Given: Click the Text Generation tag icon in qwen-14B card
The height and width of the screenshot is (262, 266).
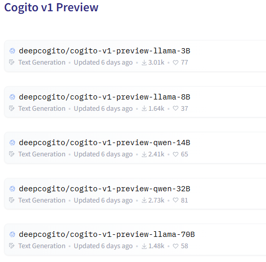Looking at the screenshot, I should coord(12,154).
